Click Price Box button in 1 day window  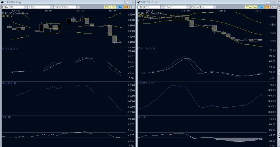point(110,7)
